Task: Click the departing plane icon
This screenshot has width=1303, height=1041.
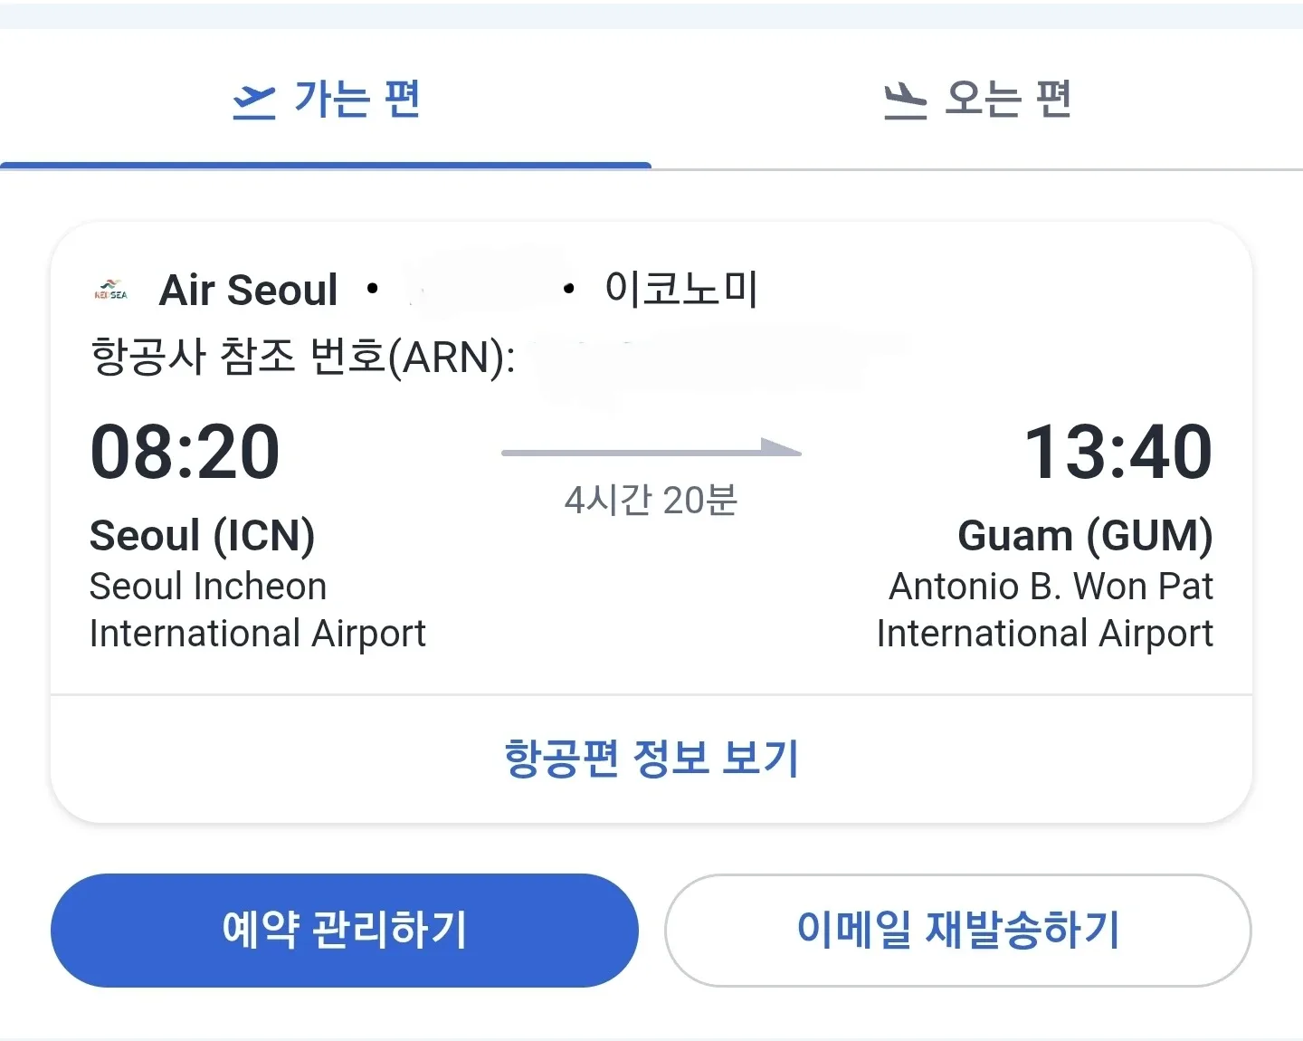Action: [x=254, y=101]
